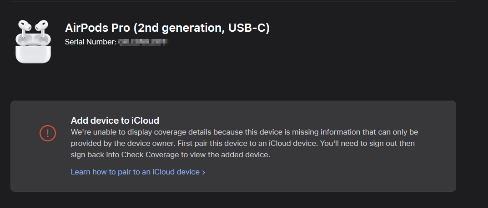Open the Learn how to pair link

tap(135, 172)
